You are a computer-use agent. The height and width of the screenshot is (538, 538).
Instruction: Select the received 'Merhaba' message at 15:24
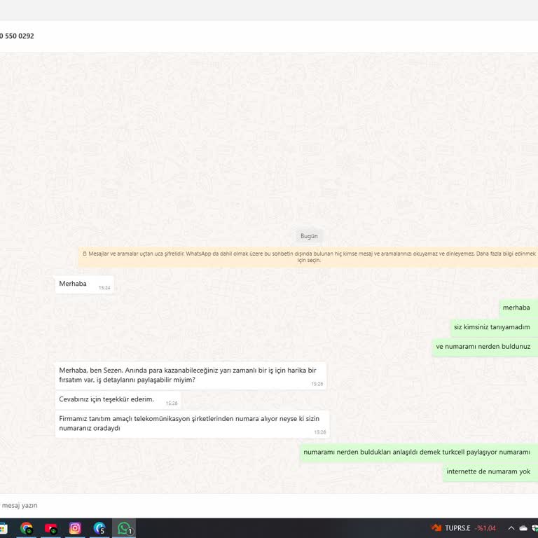[x=84, y=284]
